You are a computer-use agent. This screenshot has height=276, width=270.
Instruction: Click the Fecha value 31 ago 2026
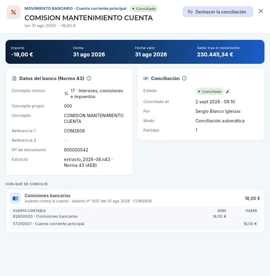coord(89,55)
